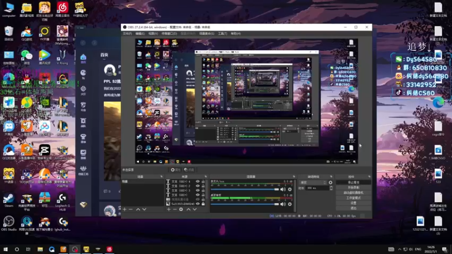Mute 麦克风/Aux with speaker icon
This screenshot has height=254, width=452.
click(x=283, y=189)
